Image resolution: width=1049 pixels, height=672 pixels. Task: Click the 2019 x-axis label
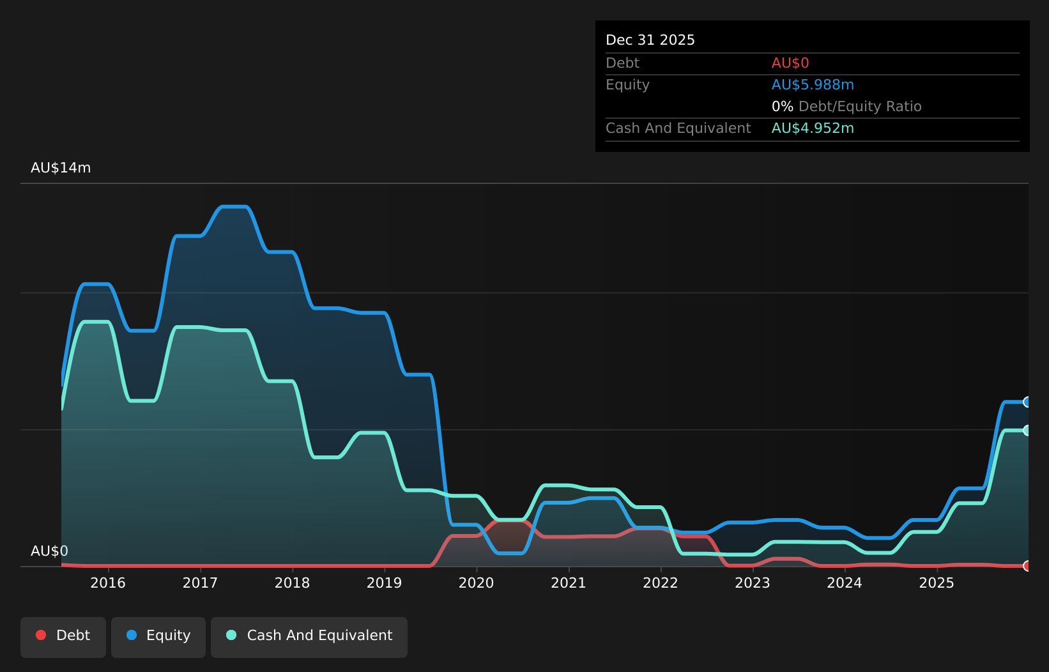tap(384, 583)
